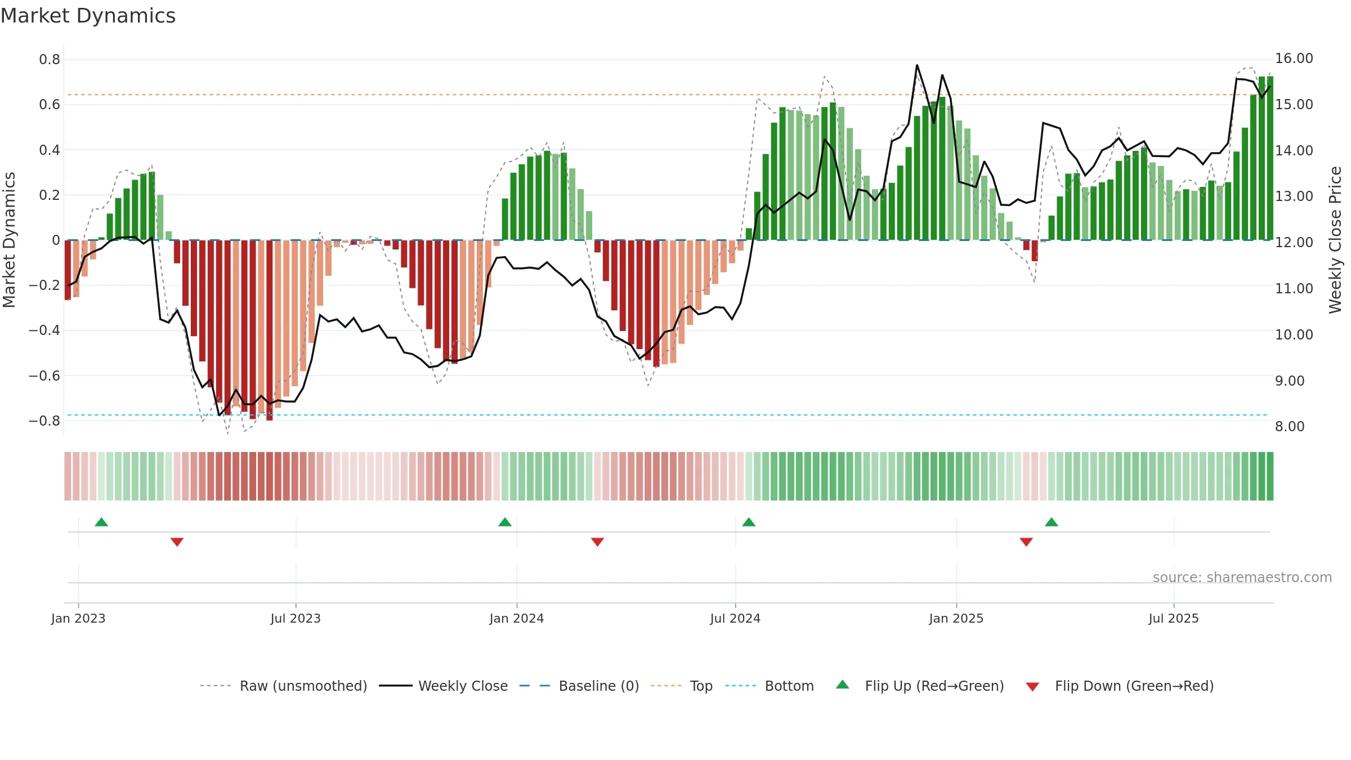
Task: Click the first pink cell of the heat strip
Action: 68,476
